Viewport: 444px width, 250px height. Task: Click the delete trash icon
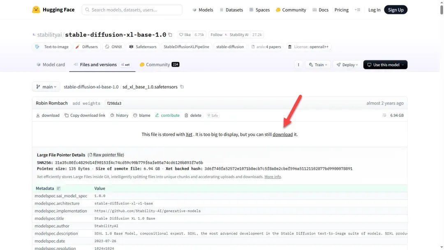(x=186, y=115)
